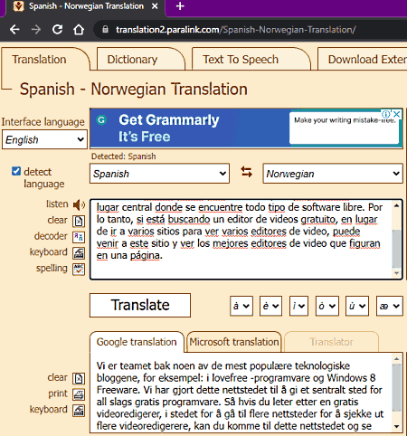Click the Spanish - Norwegian Translation heading
The image size is (407, 436).
coord(134,90)
